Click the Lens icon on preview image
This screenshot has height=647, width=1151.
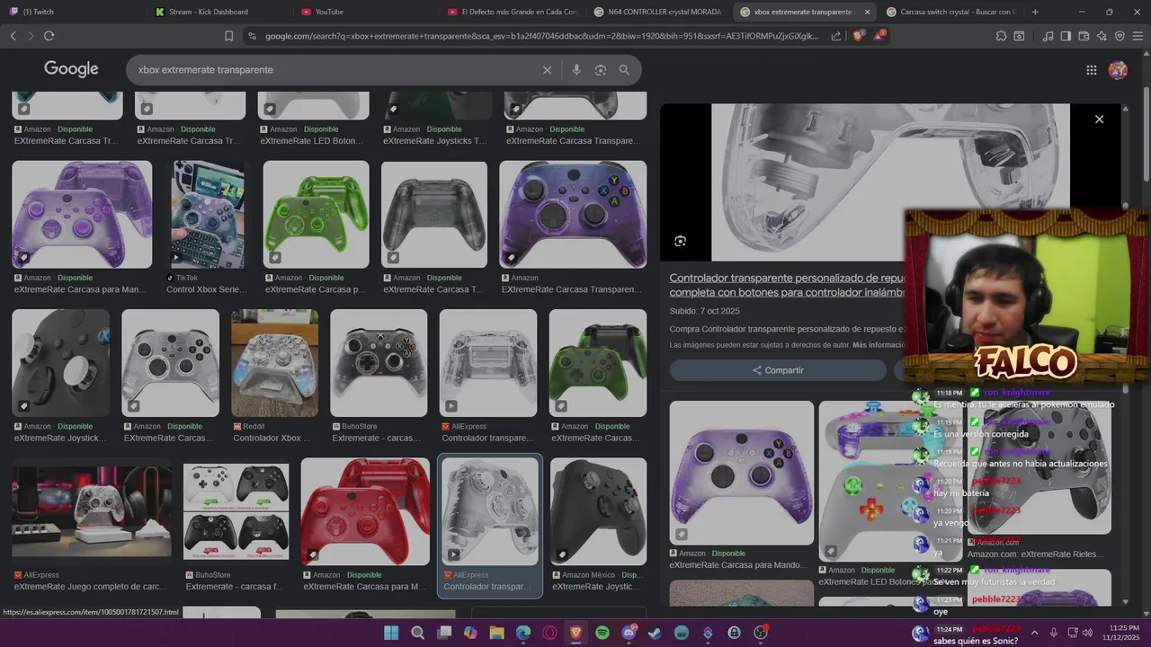680,241
